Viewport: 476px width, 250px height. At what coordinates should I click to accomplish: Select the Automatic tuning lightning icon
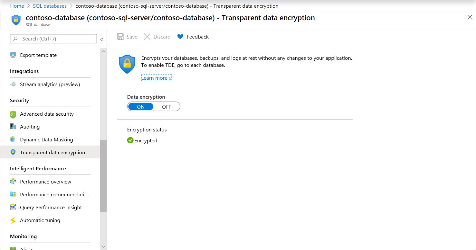(x=13, y=220)
